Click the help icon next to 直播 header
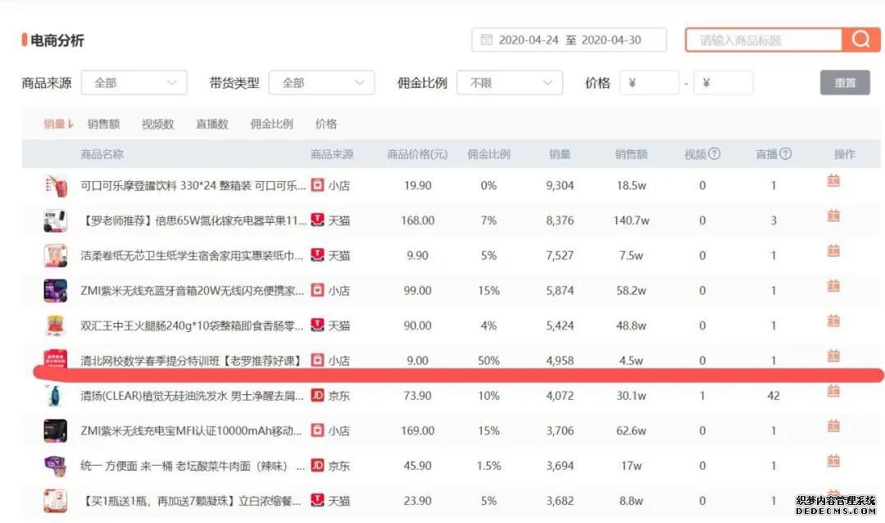The height and width of the screenshot is (523, 885). (x=785, y=153)
